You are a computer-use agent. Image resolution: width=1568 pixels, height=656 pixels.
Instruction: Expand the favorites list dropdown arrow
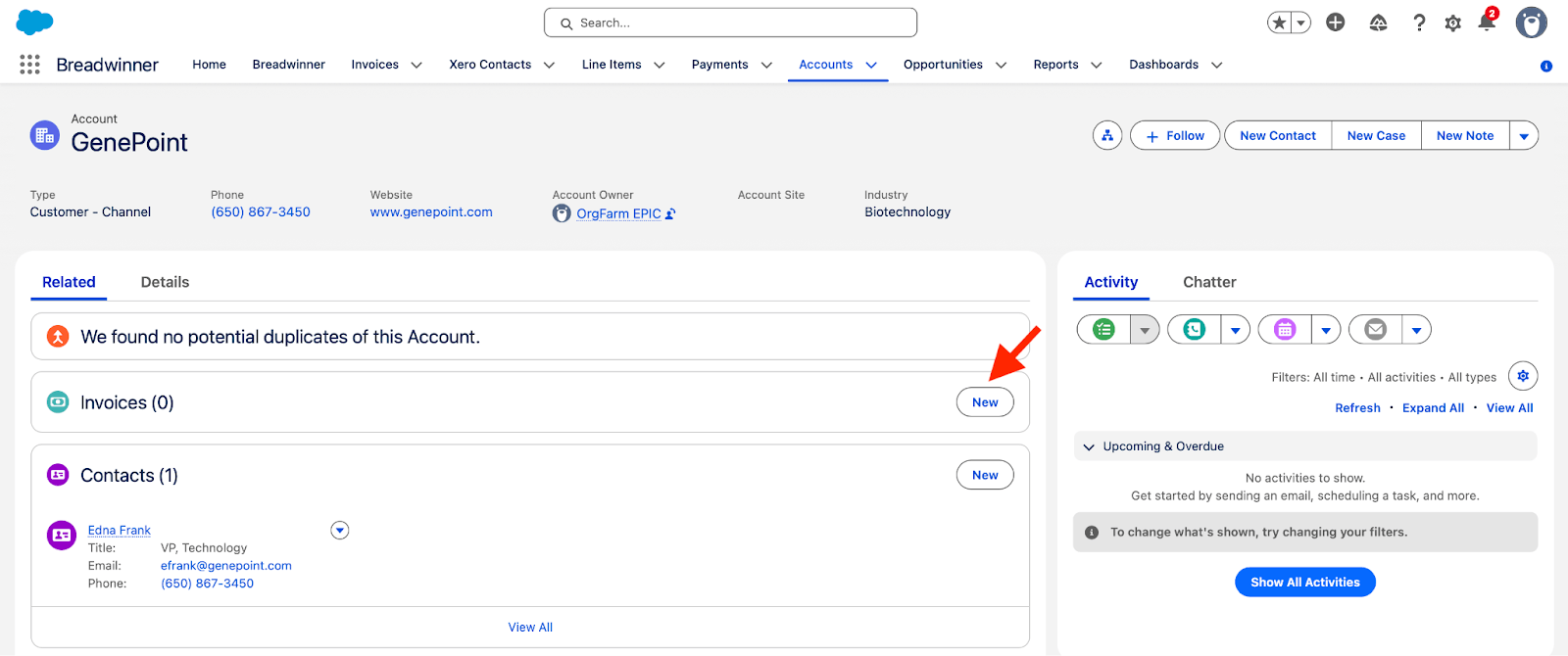tap(1301, 23)
